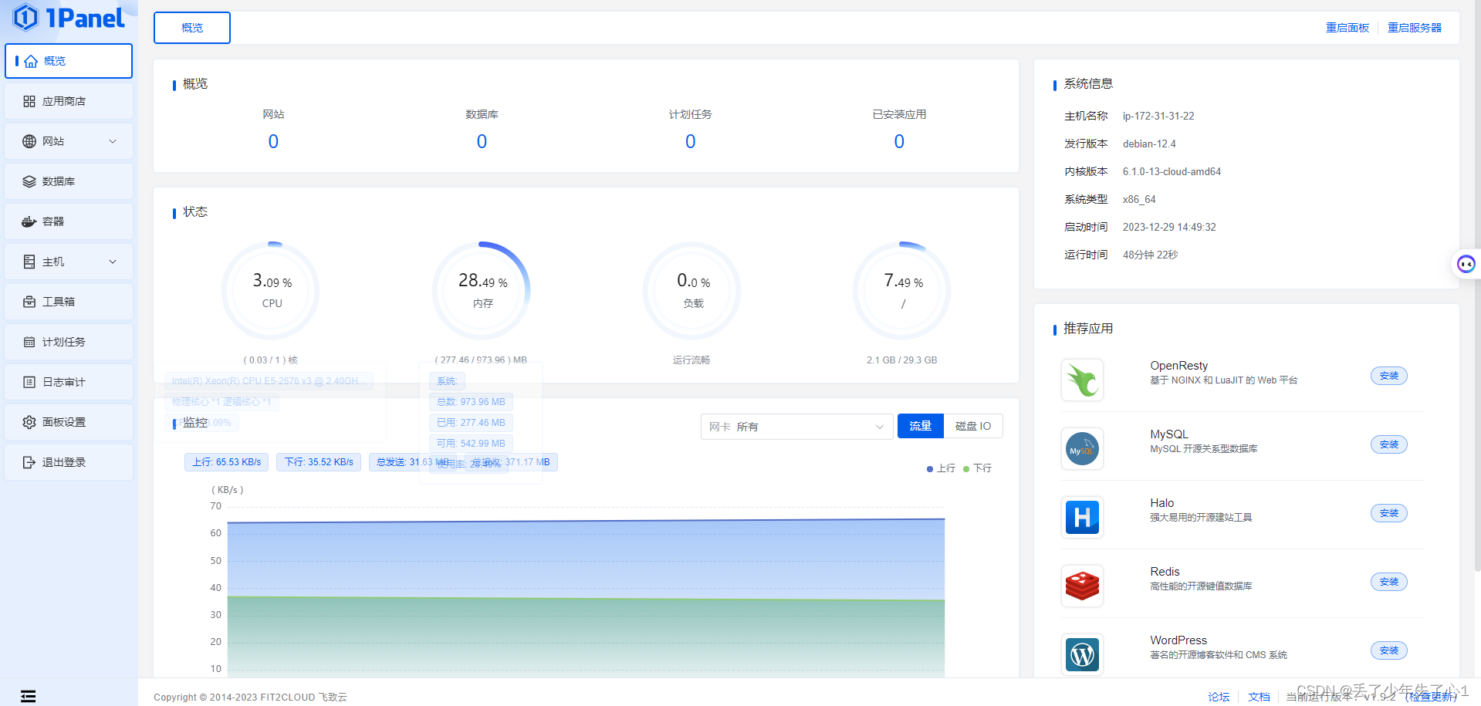This screenshot has height=706, width=1481.
Task: Toggle the 上行 chart legend series
Action: tap(941, 469)
